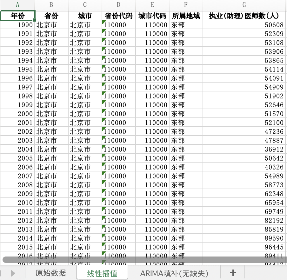This screenshot has height=280, width=287.
Task: Select the year cell 2015
Action: tap(18, 247)
